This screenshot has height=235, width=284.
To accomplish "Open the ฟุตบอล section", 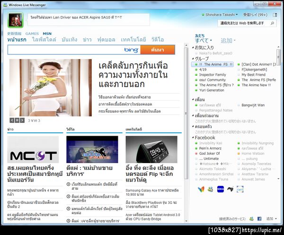I will [106, 40].
